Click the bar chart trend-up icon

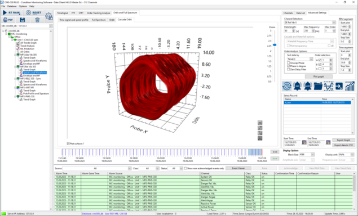point(350,86)
